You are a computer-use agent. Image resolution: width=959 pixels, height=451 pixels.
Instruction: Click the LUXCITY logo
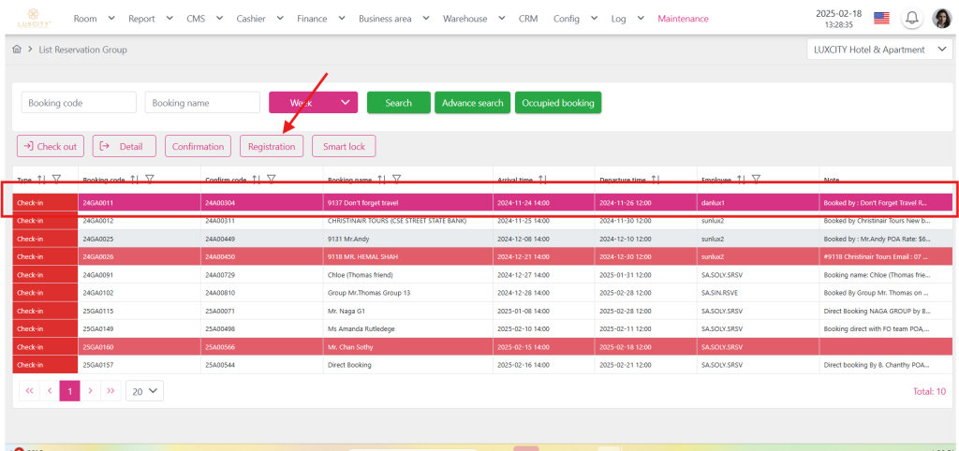point(39,18)
